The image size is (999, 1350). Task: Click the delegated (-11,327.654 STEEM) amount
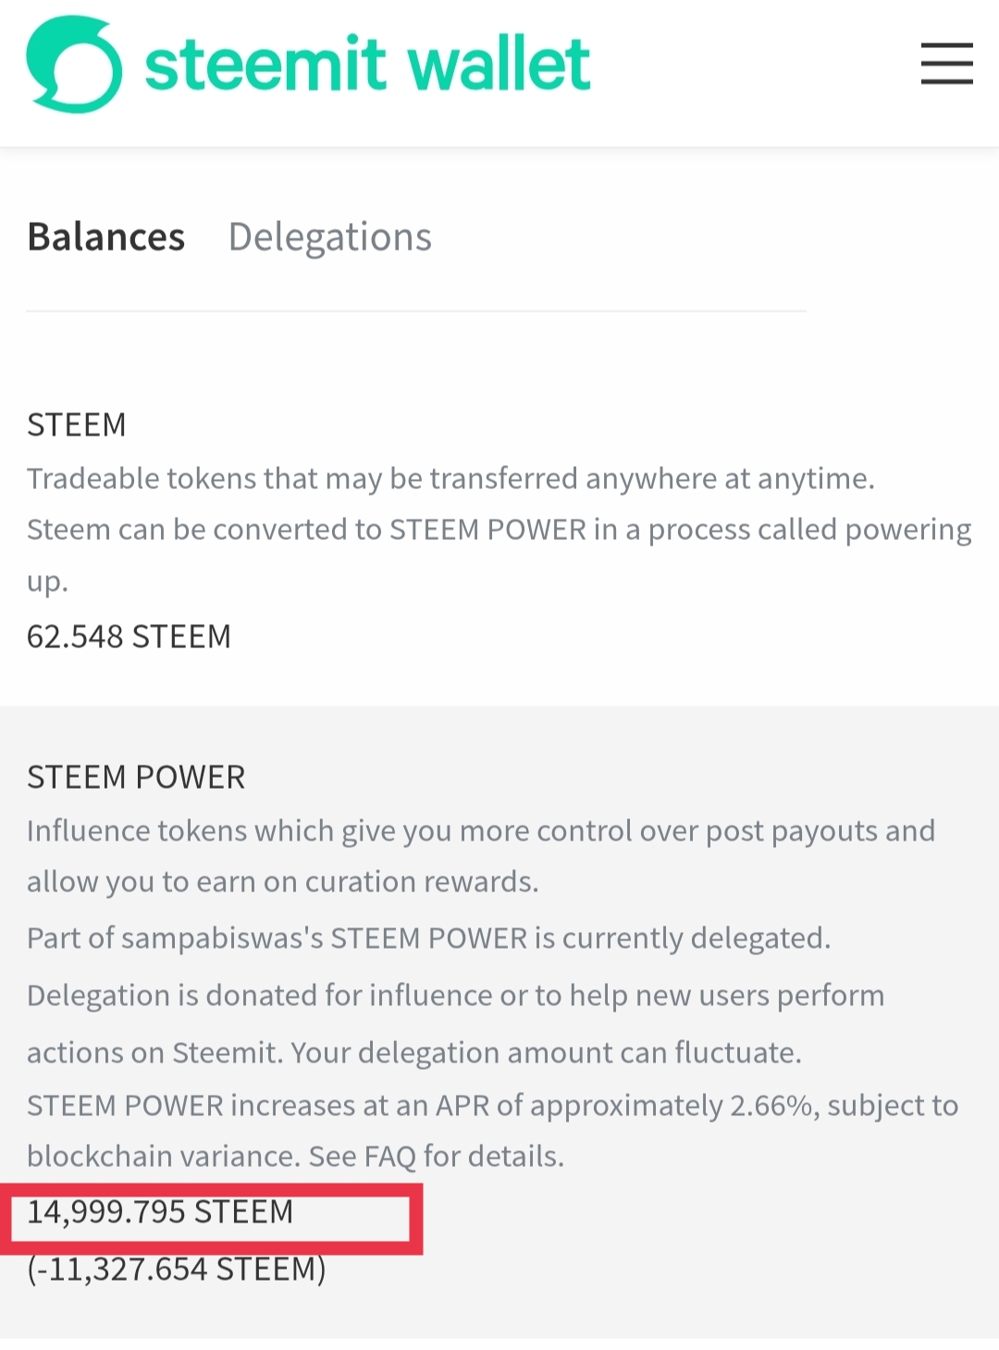click(177, 1270)
